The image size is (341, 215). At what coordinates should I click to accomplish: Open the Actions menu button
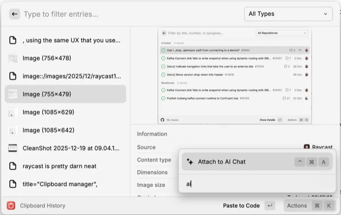[x=297, y=205]
